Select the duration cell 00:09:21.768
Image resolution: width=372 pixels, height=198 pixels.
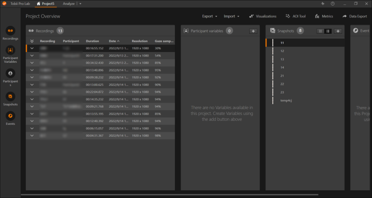coord(94,107)
